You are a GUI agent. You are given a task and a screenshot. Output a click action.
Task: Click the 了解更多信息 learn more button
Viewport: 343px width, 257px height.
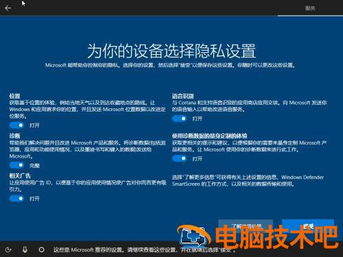[246, 226]
